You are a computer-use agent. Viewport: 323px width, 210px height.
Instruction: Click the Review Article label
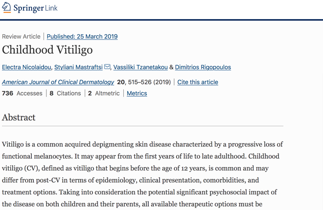coord(21,36)
